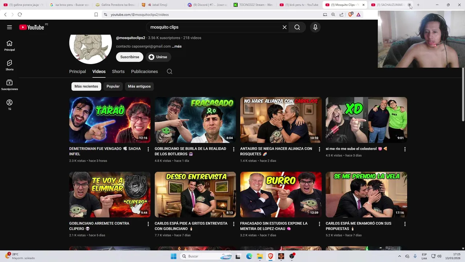Image resolution: width=465 pixels, height=262 pixels.
Task: Open Microsoft Edge from taskbar
Action: (x=249, y=256)
